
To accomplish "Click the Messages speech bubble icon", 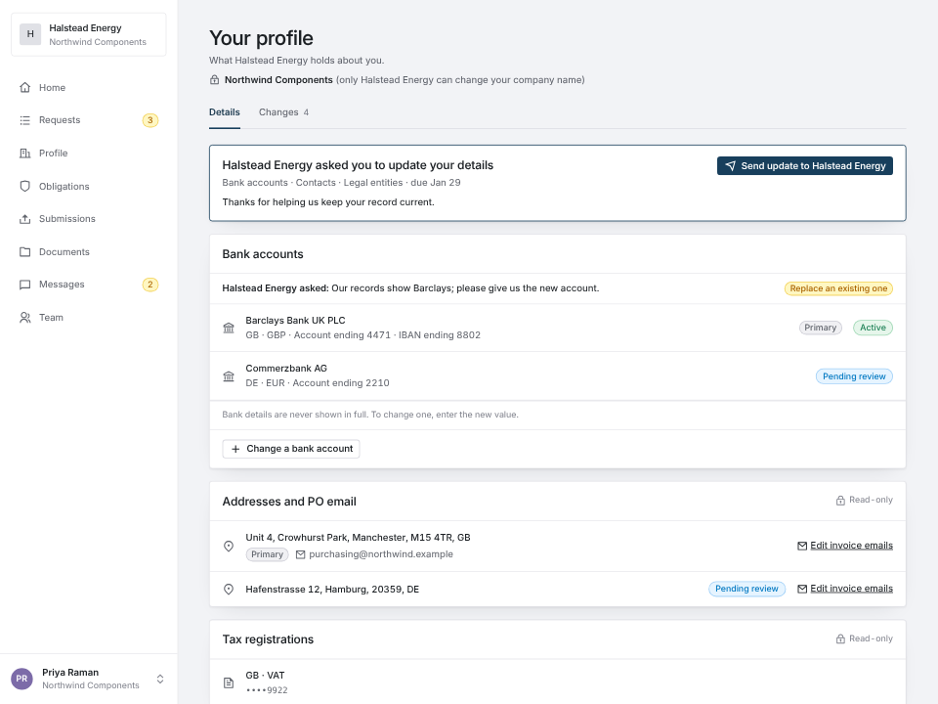I will tap(24, 285).
